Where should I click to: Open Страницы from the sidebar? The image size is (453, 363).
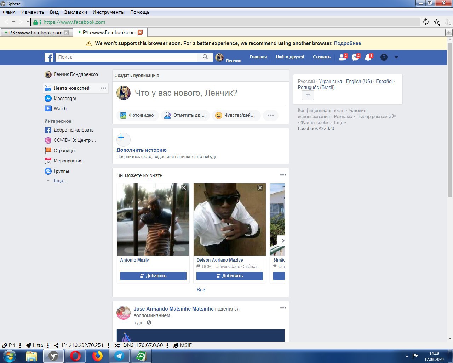(60, 150)
